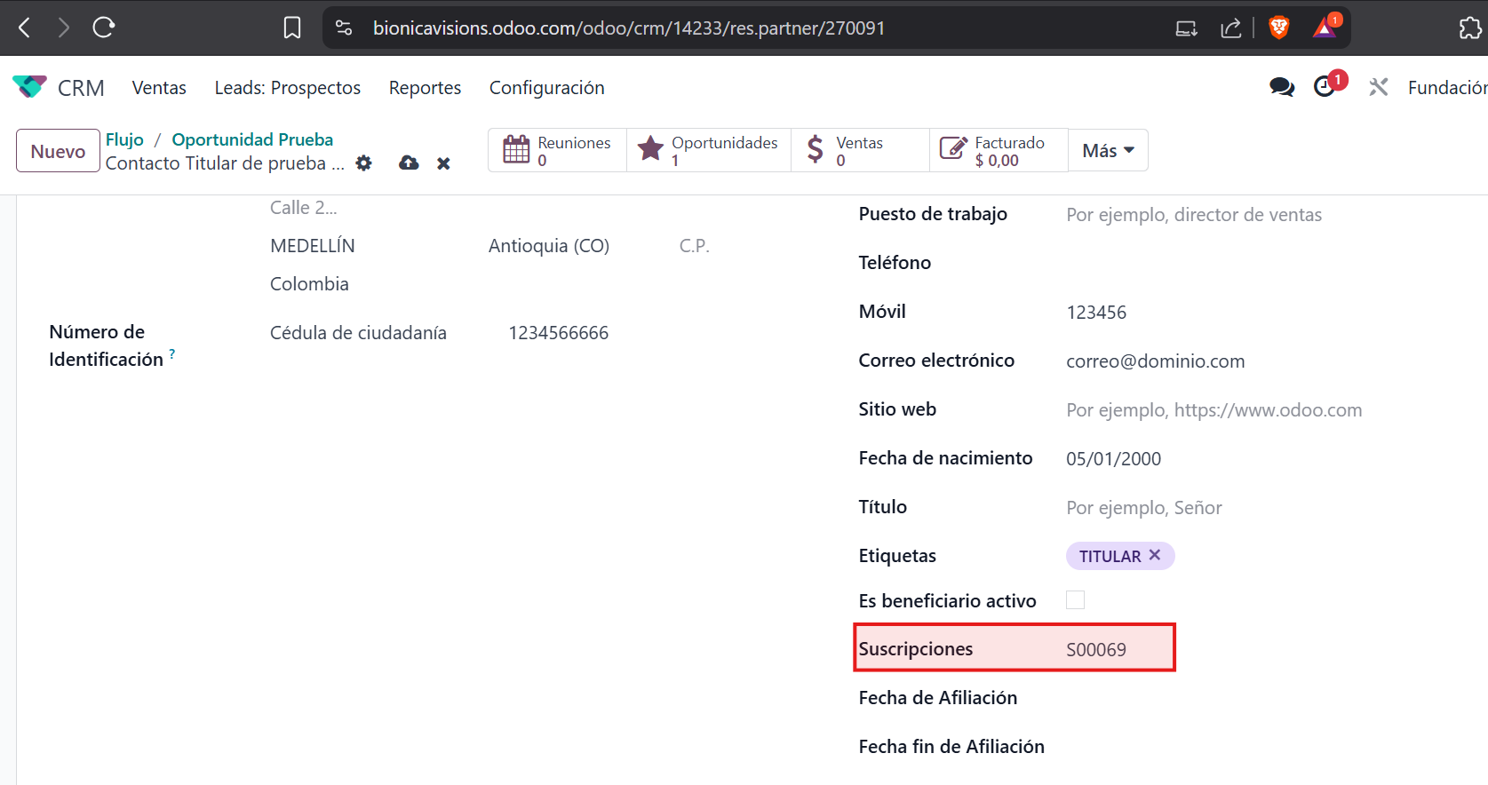Save record using the cloud upload icon

click(409, 163)
